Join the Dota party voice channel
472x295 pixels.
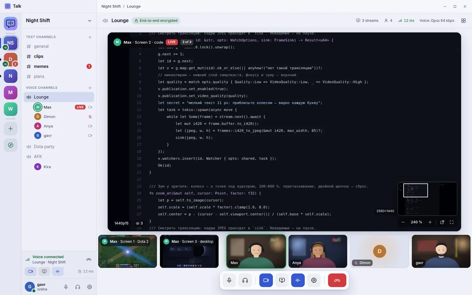pos(59,147)
